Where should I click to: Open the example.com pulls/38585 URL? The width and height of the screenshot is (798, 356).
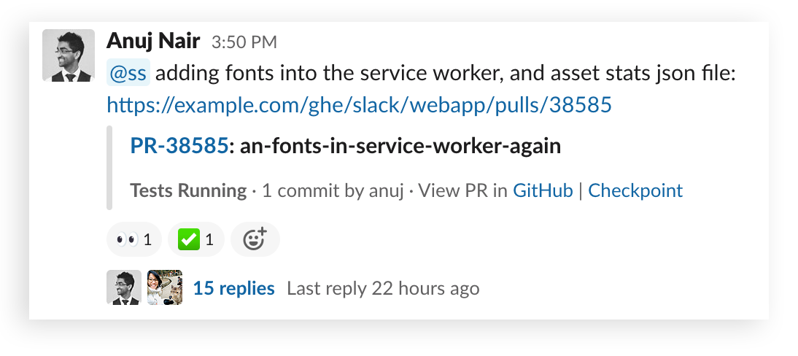coord(359,106)
